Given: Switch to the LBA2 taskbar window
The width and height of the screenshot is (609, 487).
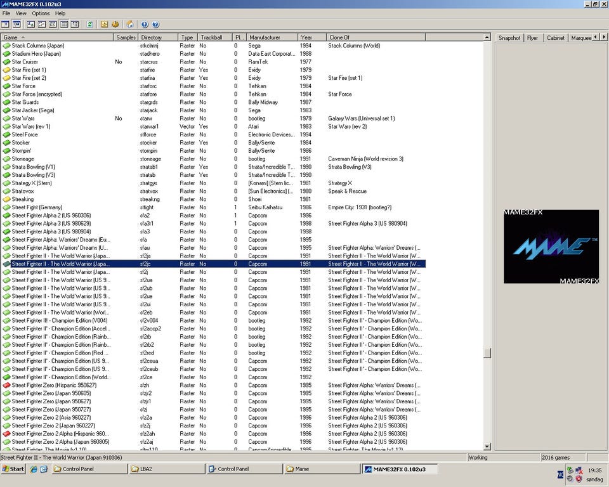Looking at the screenshot, I should (x=167, y=469).
